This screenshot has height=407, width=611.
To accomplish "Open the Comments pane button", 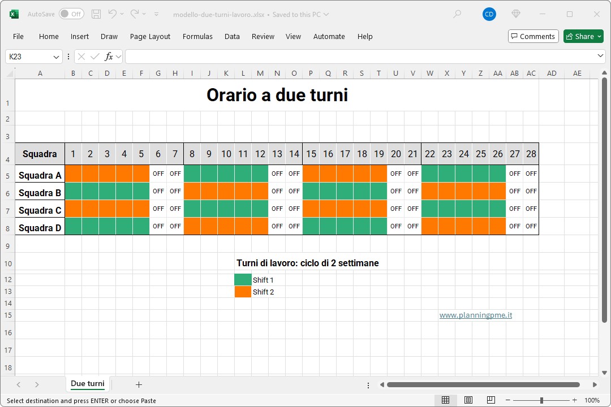I will pos(533,36).
